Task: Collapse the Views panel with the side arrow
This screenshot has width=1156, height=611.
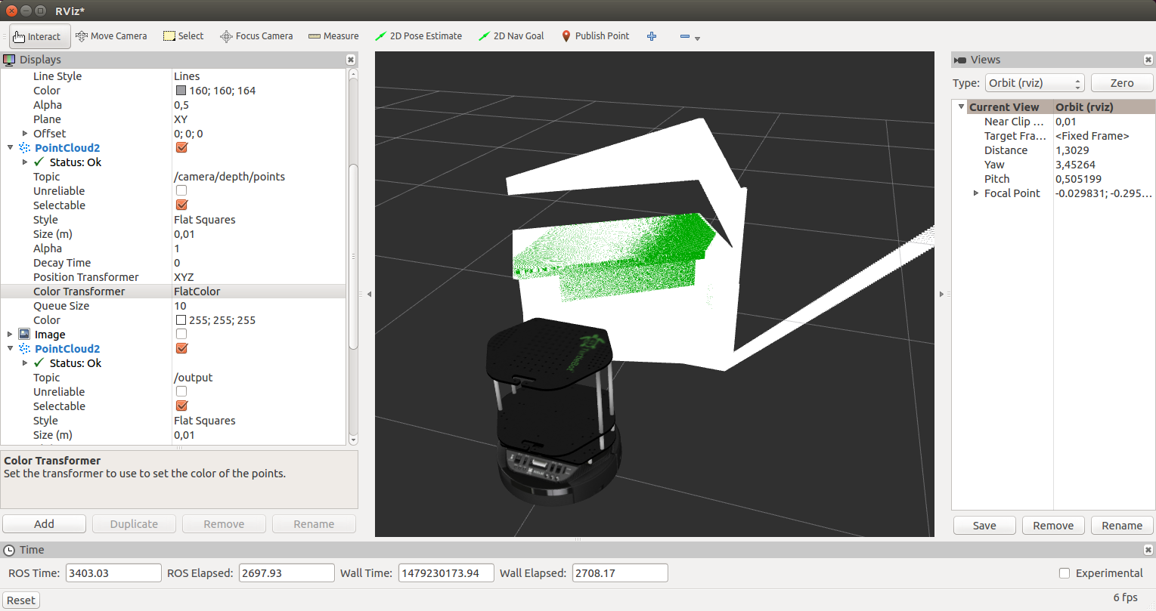Action: (x=941, y=294)
